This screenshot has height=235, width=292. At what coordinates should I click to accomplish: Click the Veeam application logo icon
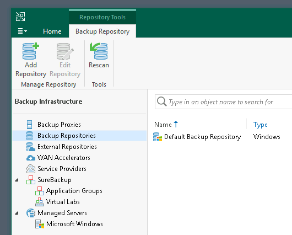20,17
